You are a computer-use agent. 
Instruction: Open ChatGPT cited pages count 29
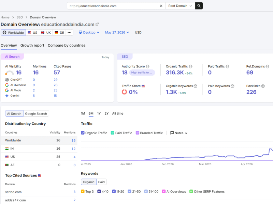pos(56,80)
